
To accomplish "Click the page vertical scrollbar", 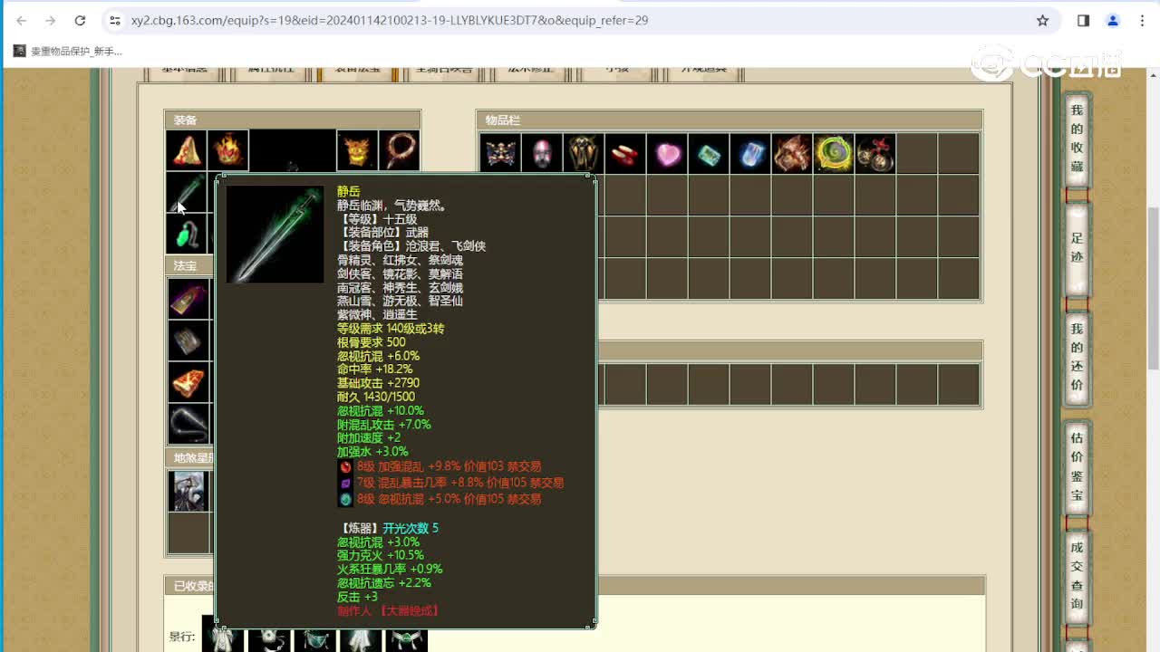I will [x=1153, y=287].
